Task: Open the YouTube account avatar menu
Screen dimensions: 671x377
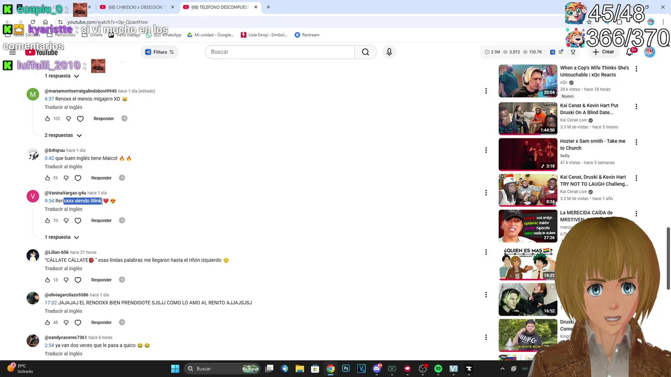Action: click(x=650, y=52)
